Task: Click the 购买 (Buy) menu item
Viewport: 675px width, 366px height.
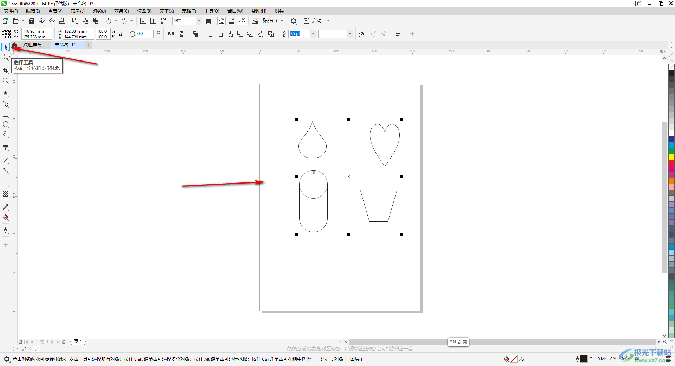Action: 279,11
